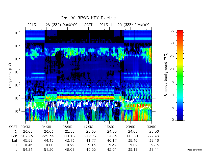Click the Rs value '25.03'
The height and width of the screenshot is (151, 202).
pos(91,131)
